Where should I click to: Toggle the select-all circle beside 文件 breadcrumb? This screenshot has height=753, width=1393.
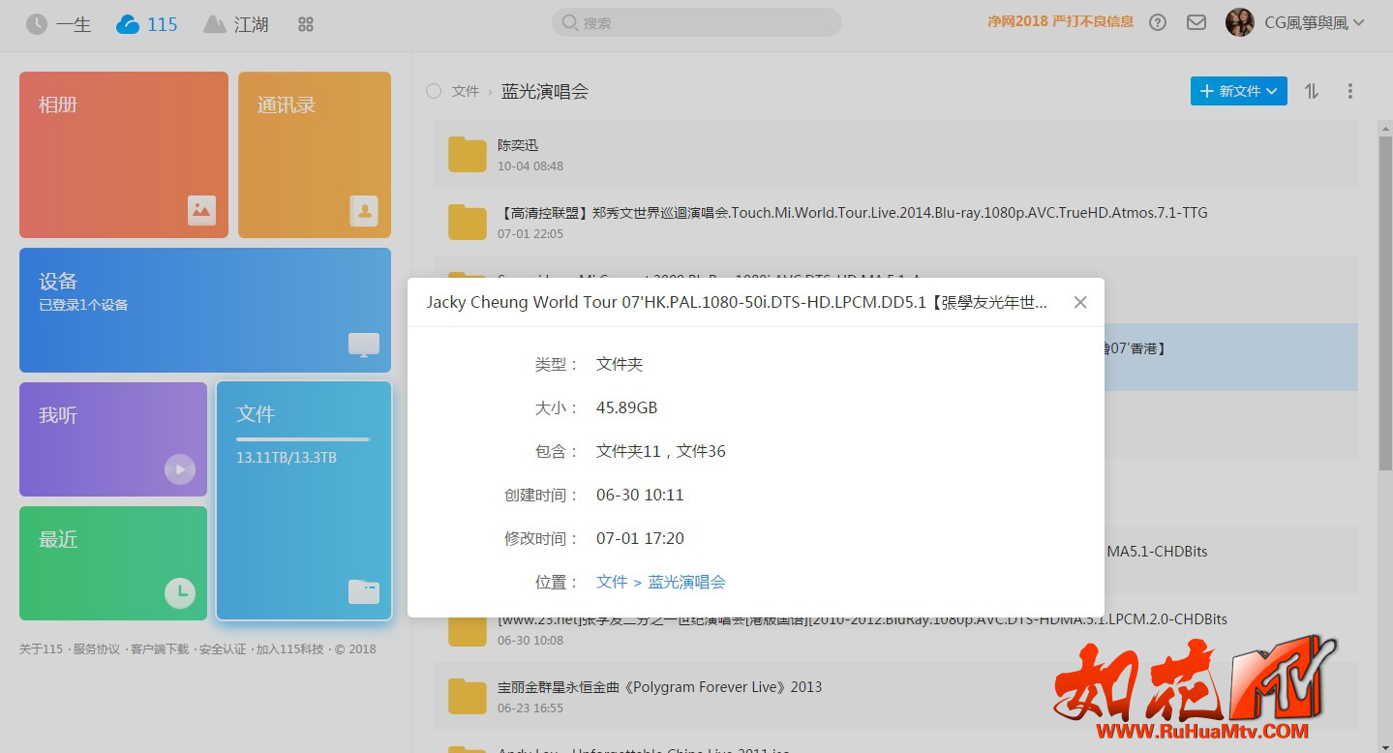point(434,91)
